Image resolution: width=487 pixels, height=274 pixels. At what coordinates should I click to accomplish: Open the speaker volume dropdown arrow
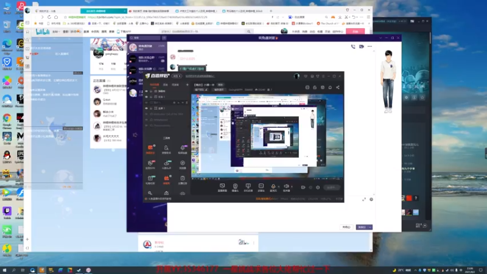tap(292, 187)
